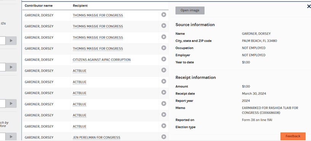Select the 2024 Report year value
The image size is (311, 141).
click(x=246, y=101)
